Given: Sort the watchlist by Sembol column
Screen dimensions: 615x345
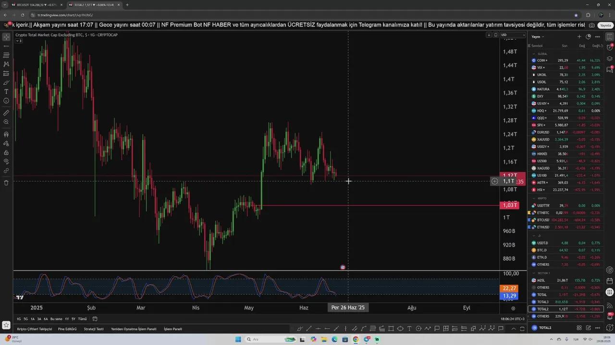Looking at the screenshot, I should (537, 46).
